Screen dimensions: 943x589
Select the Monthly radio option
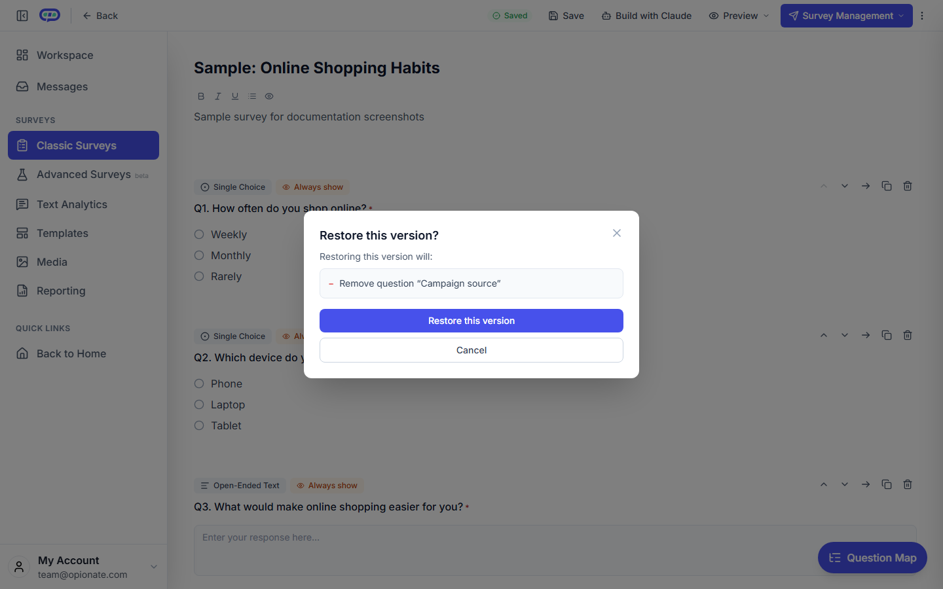(x=199, y=255)
